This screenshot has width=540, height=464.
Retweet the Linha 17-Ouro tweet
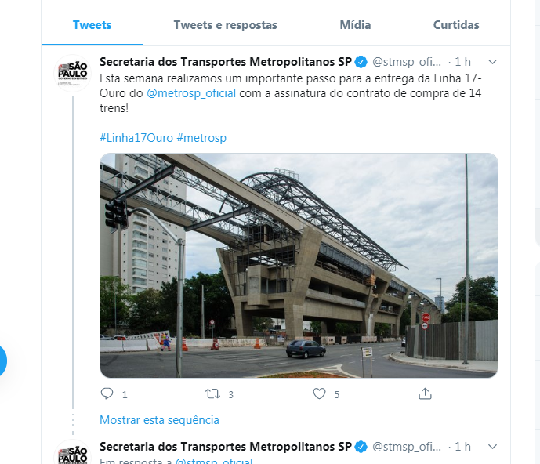[213, 393]
